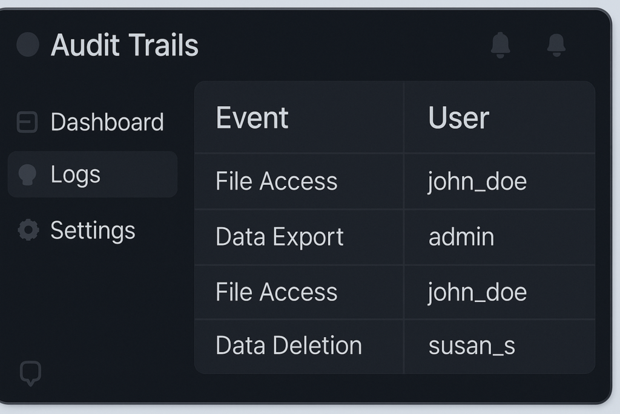Image resolution: width=620 pixels, height=414 pixels.
Task: Click the Settings gear icon
Action: click(28, 230)
